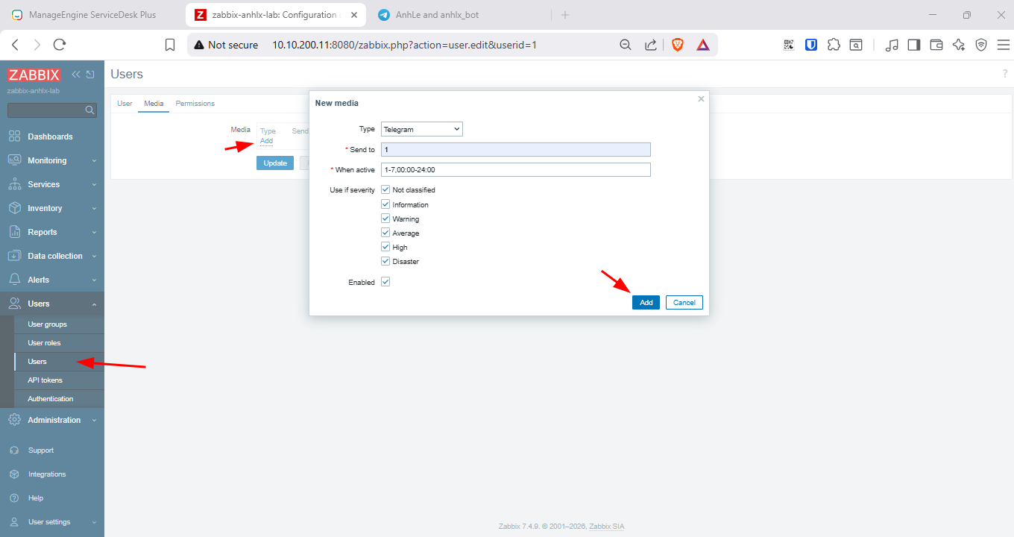Screen dimensions: 1014x537
Task: Click the Zabbix logo in sidebar
Action: point(34,75)
